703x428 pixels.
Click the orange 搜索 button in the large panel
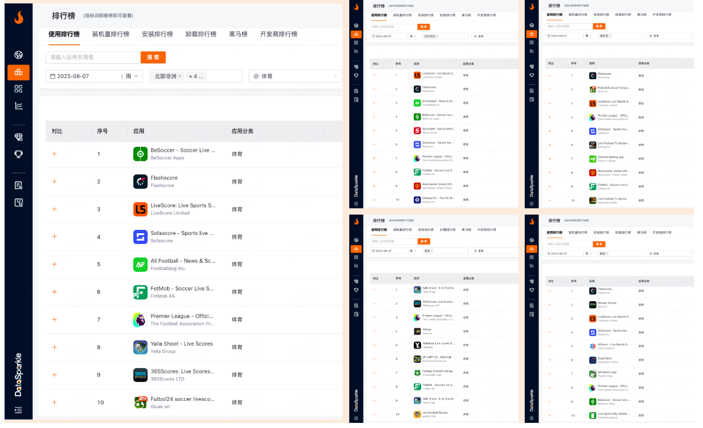pyautogui.click(x=153, y=57)
